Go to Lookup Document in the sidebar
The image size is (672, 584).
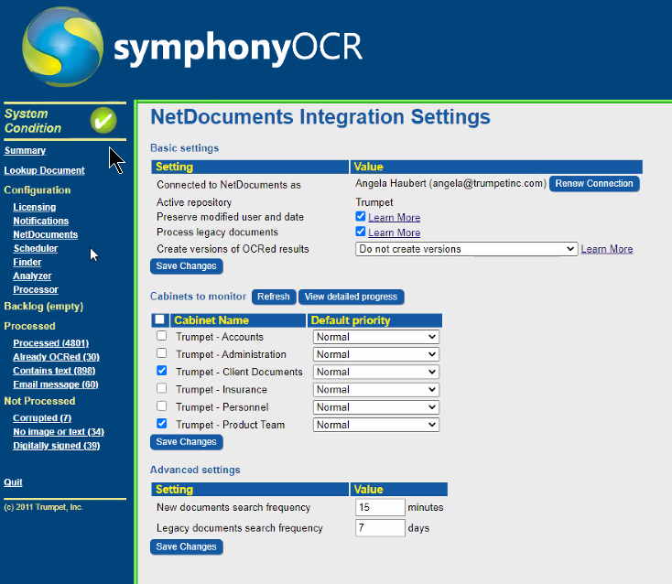[44, 170]
